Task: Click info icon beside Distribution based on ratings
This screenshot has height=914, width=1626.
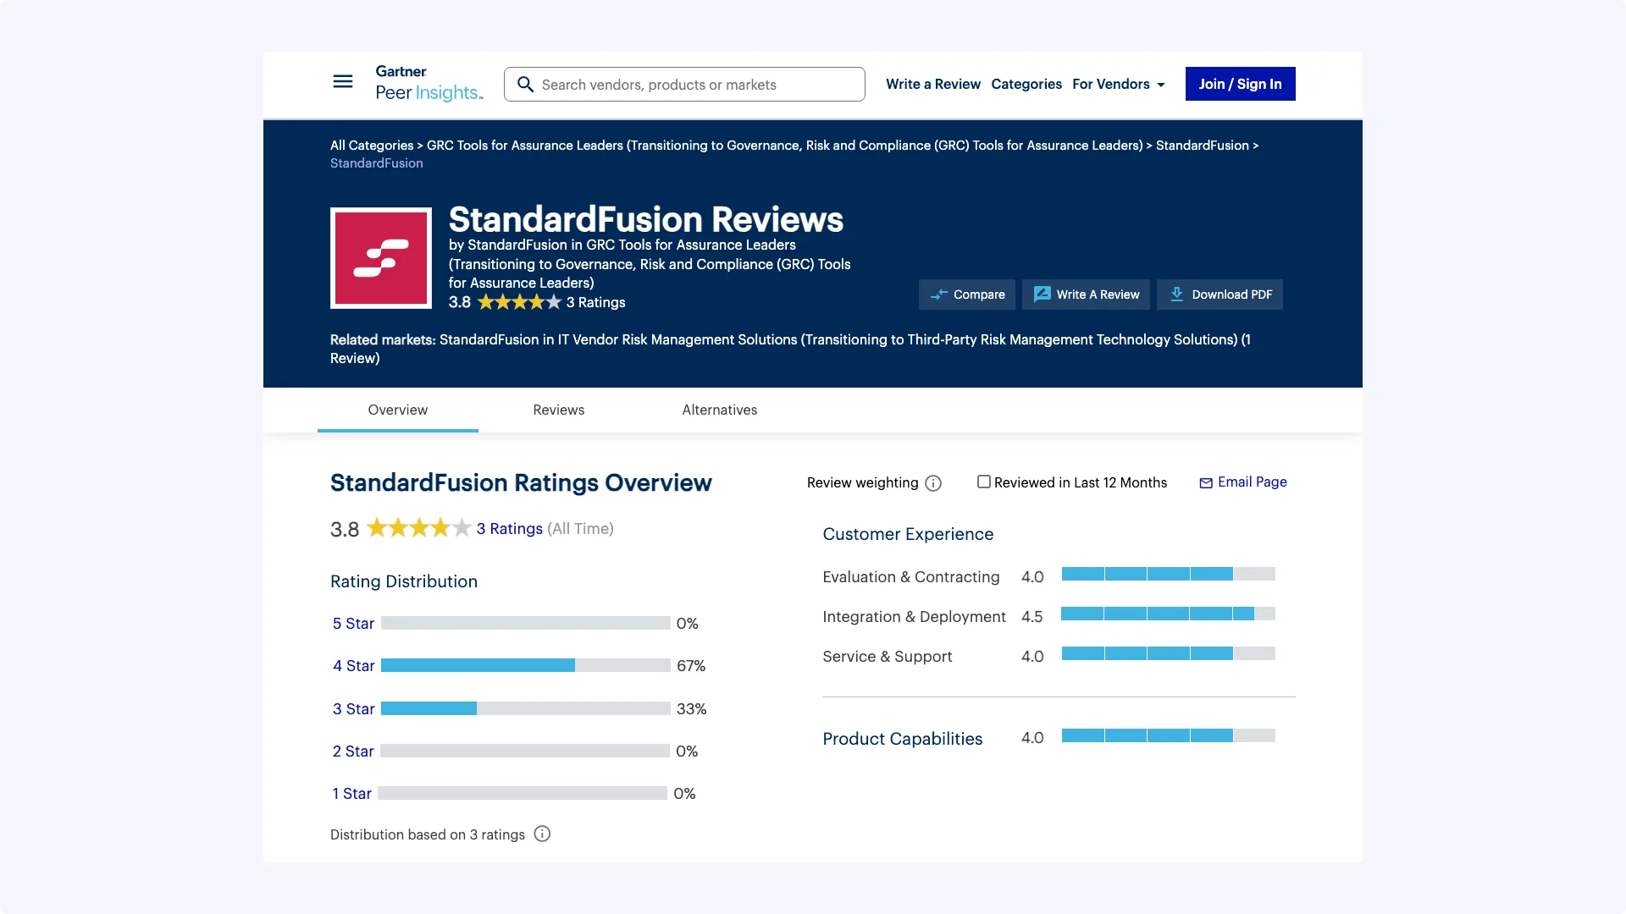Action: 542,834
